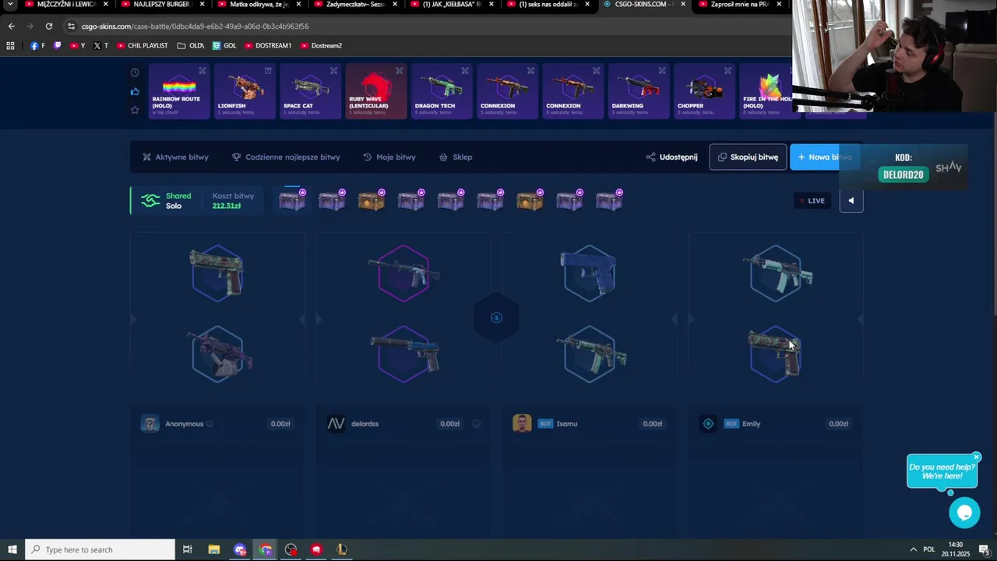Show recent drops with the clock icon
Image resolution: width=997 pixels, height=561 pixels.
(135, 72)
